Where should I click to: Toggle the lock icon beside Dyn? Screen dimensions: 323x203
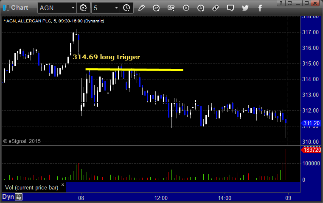(x=19, y=197)
